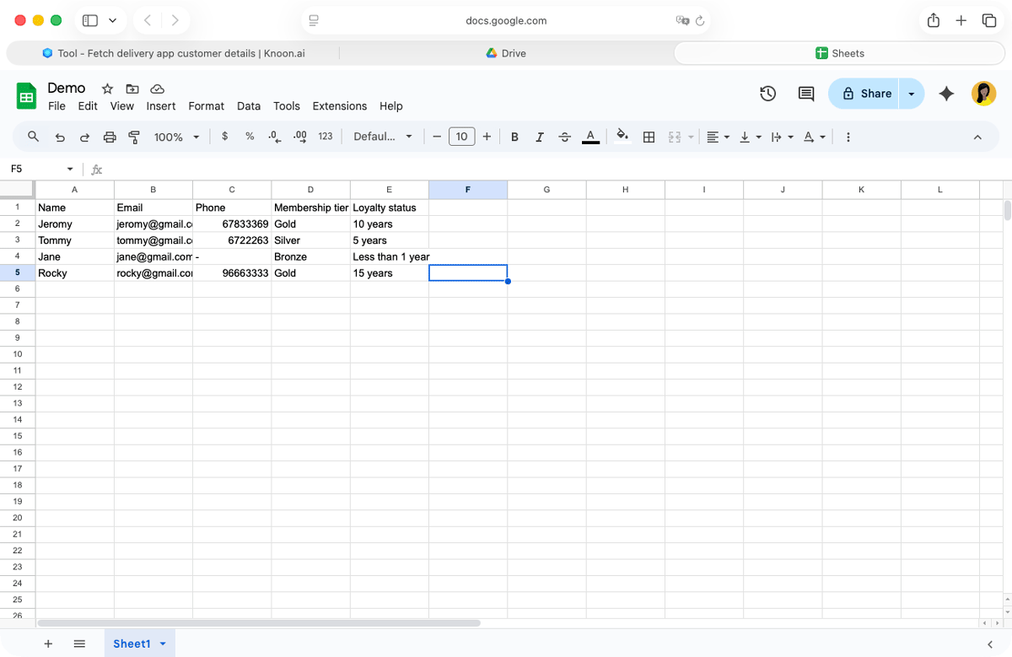Toggle italic formatting

point(540,136)
